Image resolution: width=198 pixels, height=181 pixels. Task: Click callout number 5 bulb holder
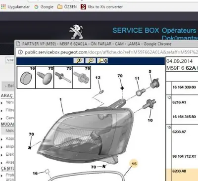pos(150,71)
